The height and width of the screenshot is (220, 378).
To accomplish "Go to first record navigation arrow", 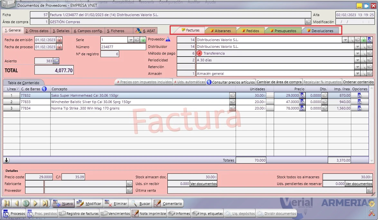I will (7, 203).
